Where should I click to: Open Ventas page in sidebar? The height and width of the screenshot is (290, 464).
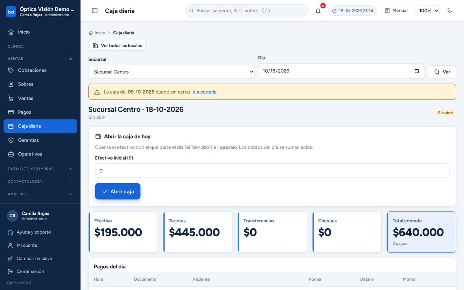(40, 98)
